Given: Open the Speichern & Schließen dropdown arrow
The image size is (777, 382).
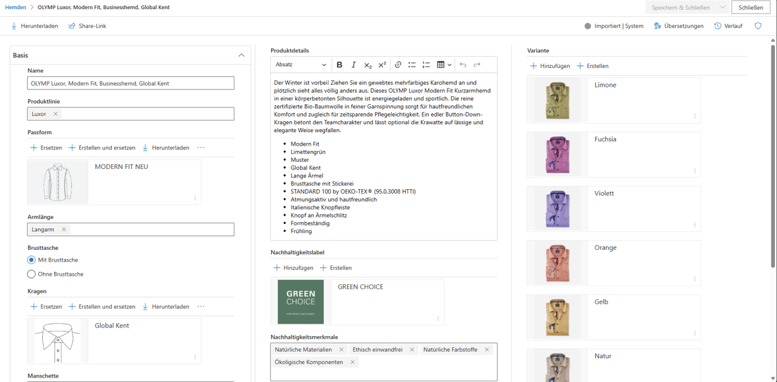Looking at the screenshot, I should [x=723, y=8].
